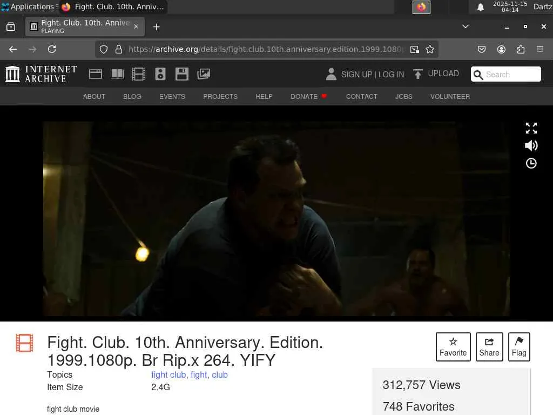Click the upload arrow icon

point(417,74)
